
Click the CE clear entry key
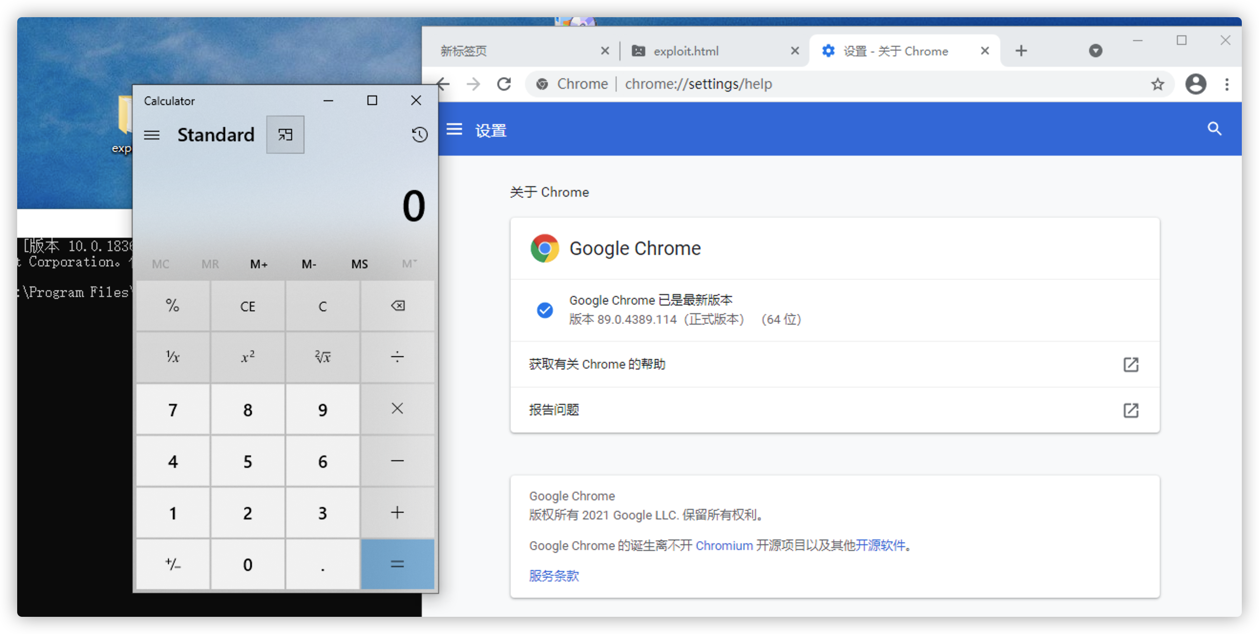(248, 306)
